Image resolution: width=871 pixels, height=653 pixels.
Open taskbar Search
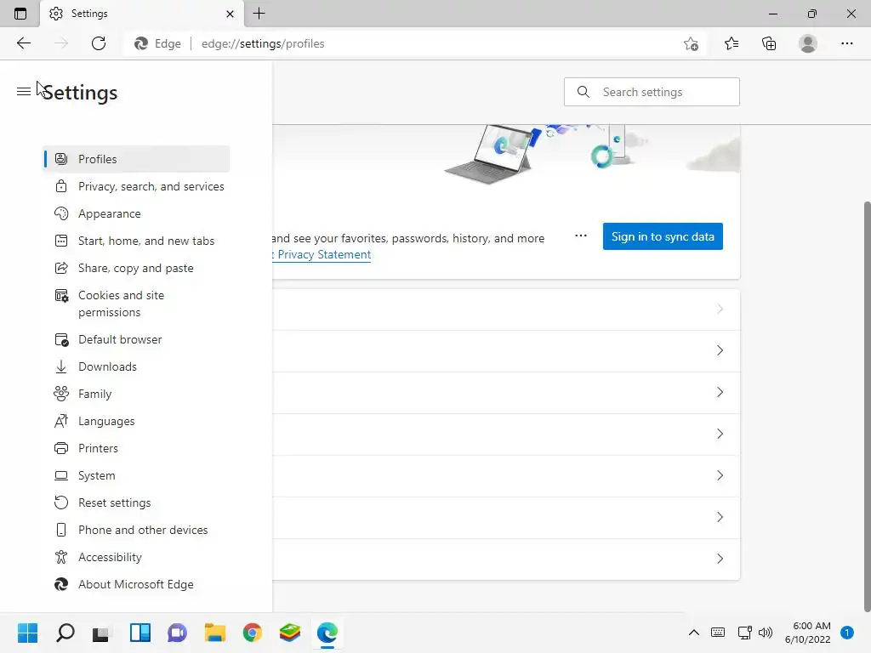[65, 633]
